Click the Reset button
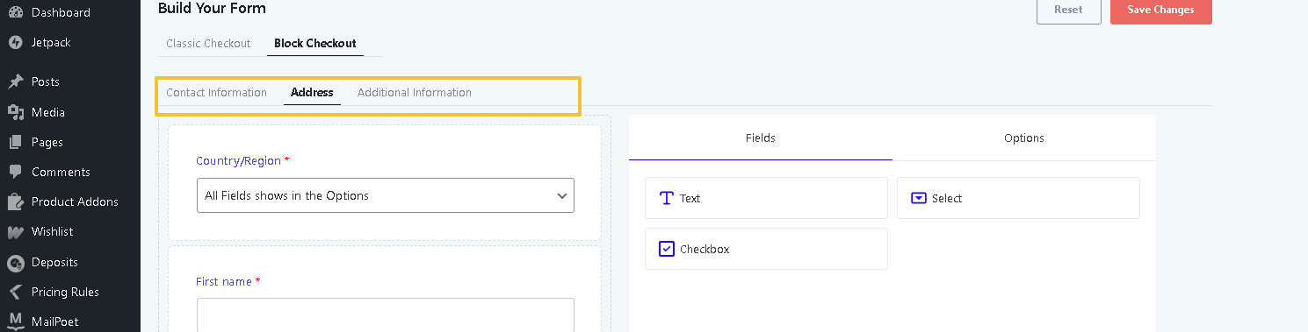This screenshot has width=1308, height=332. click(x=1068, y=10)
